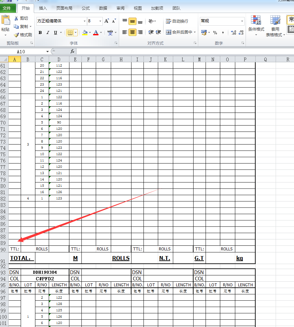This screenshot has height=327, width=294.
Task: Open the font name dropdown
Action: point(84,21)
